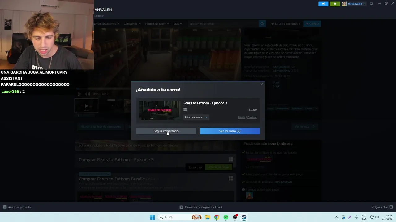This screenshot has height=222, width=396.
Task: Open the volume speaker tray icon
Action: pos(377,217)
